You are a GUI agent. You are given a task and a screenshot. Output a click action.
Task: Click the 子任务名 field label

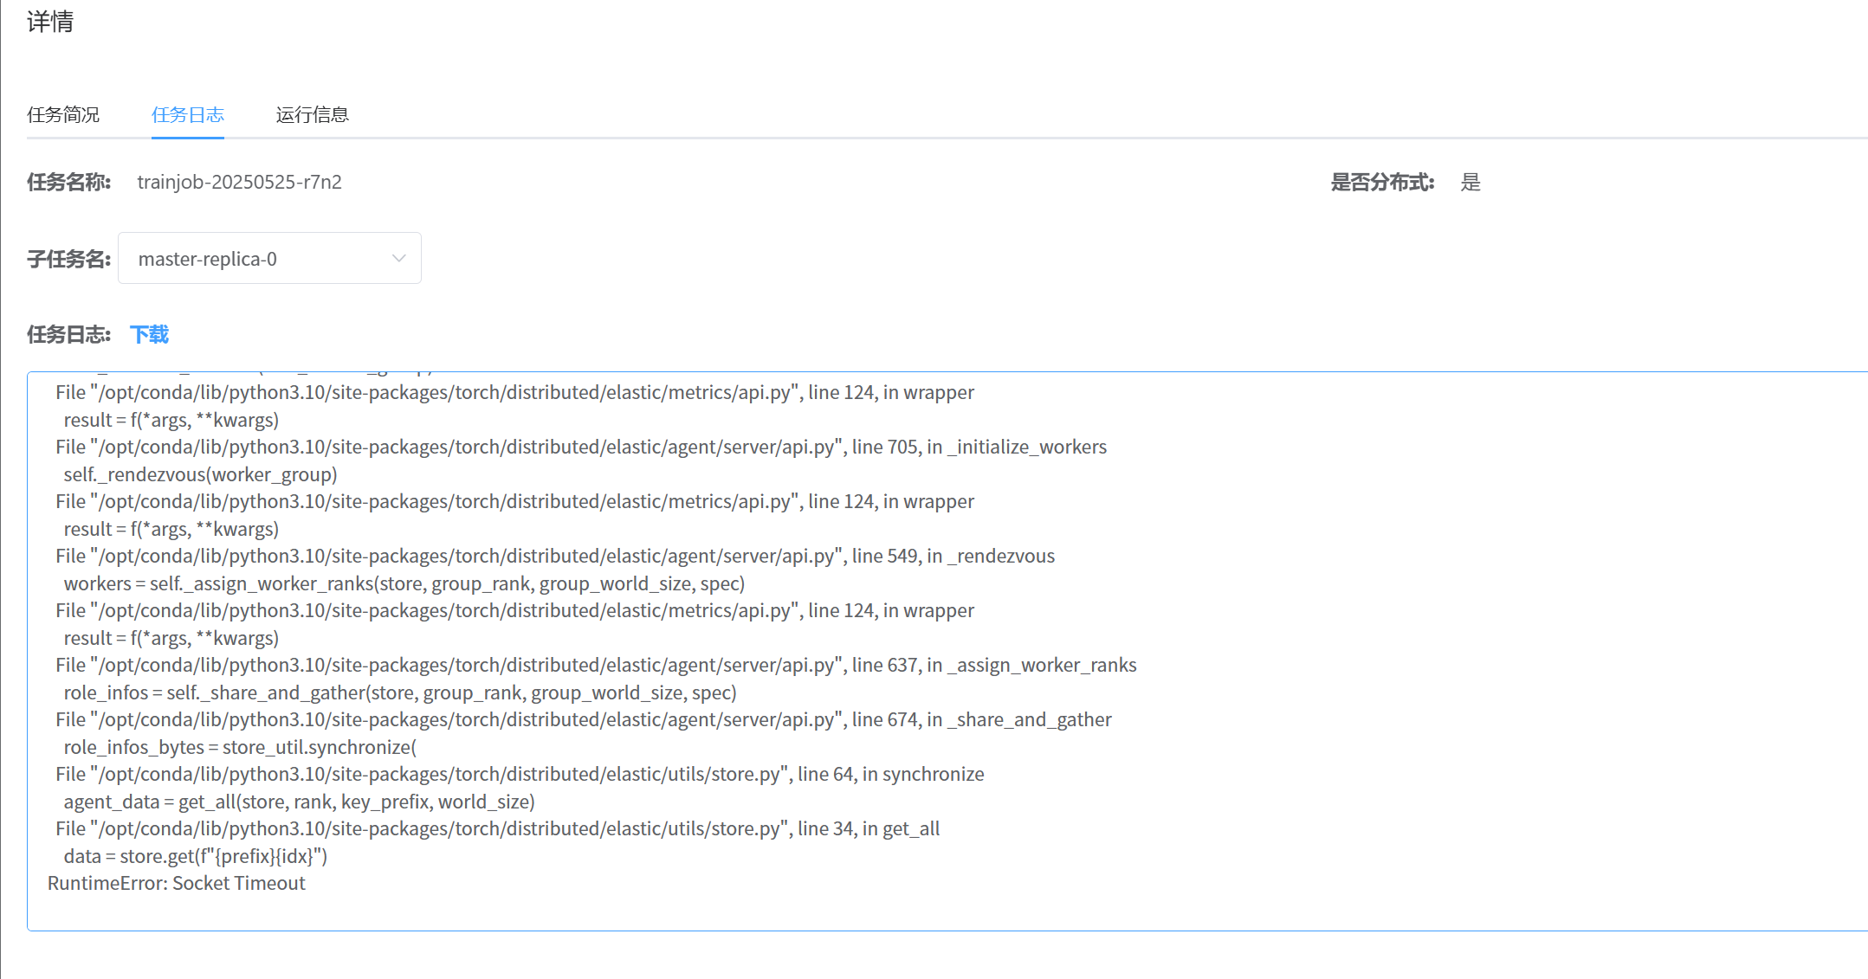click(68, 259)
